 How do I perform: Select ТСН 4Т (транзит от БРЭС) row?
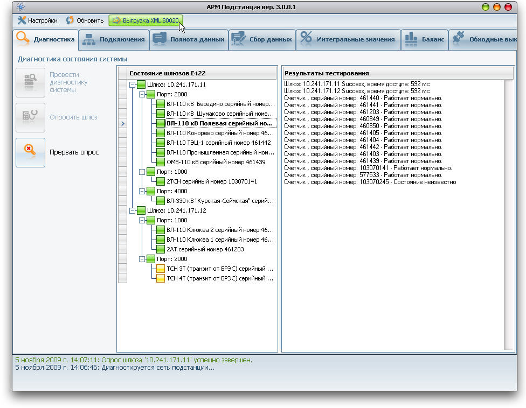(x=220, y=278)
